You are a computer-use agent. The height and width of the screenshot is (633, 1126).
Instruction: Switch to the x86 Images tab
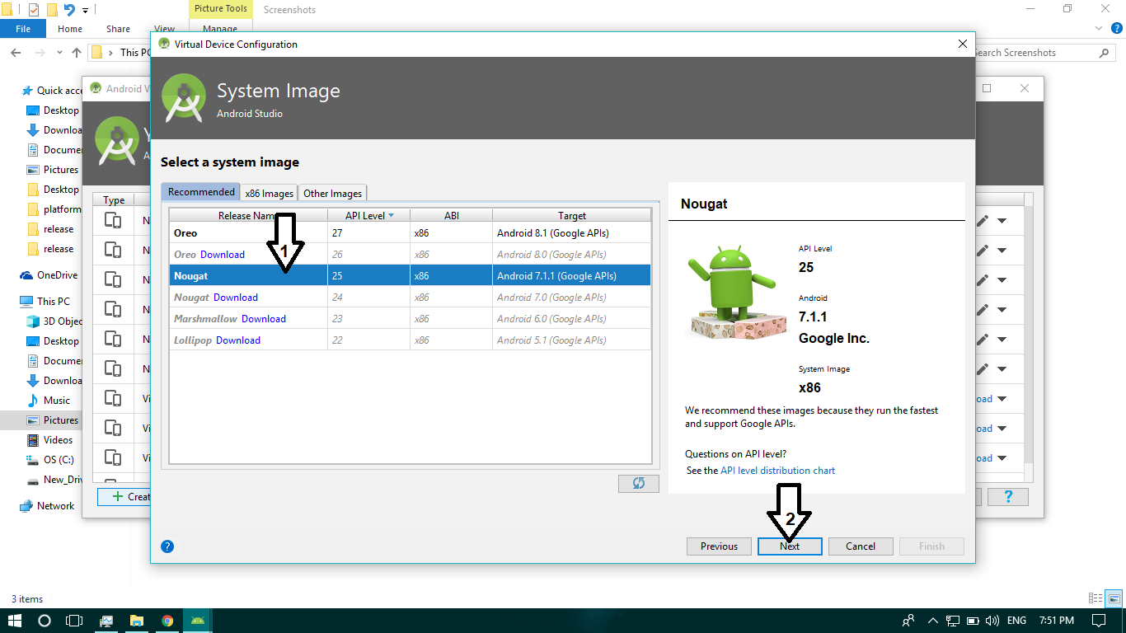pyautogui.click(x=269, y=192)
